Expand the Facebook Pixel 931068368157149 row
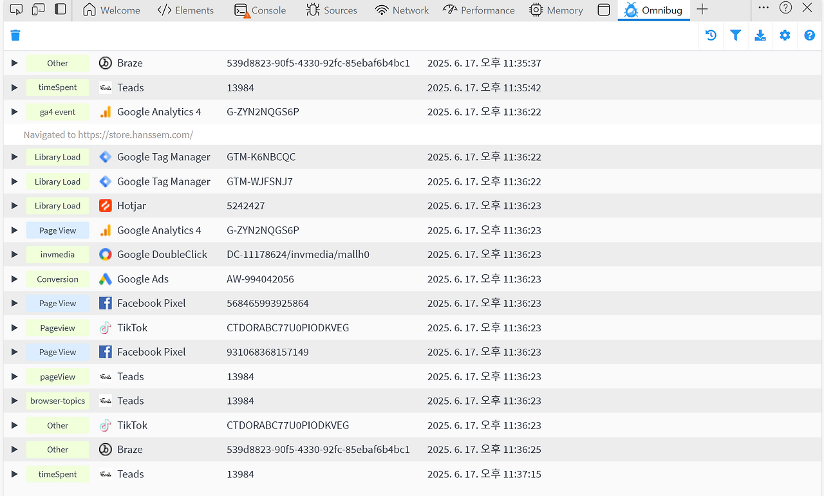824x496 pixels. 14,352
